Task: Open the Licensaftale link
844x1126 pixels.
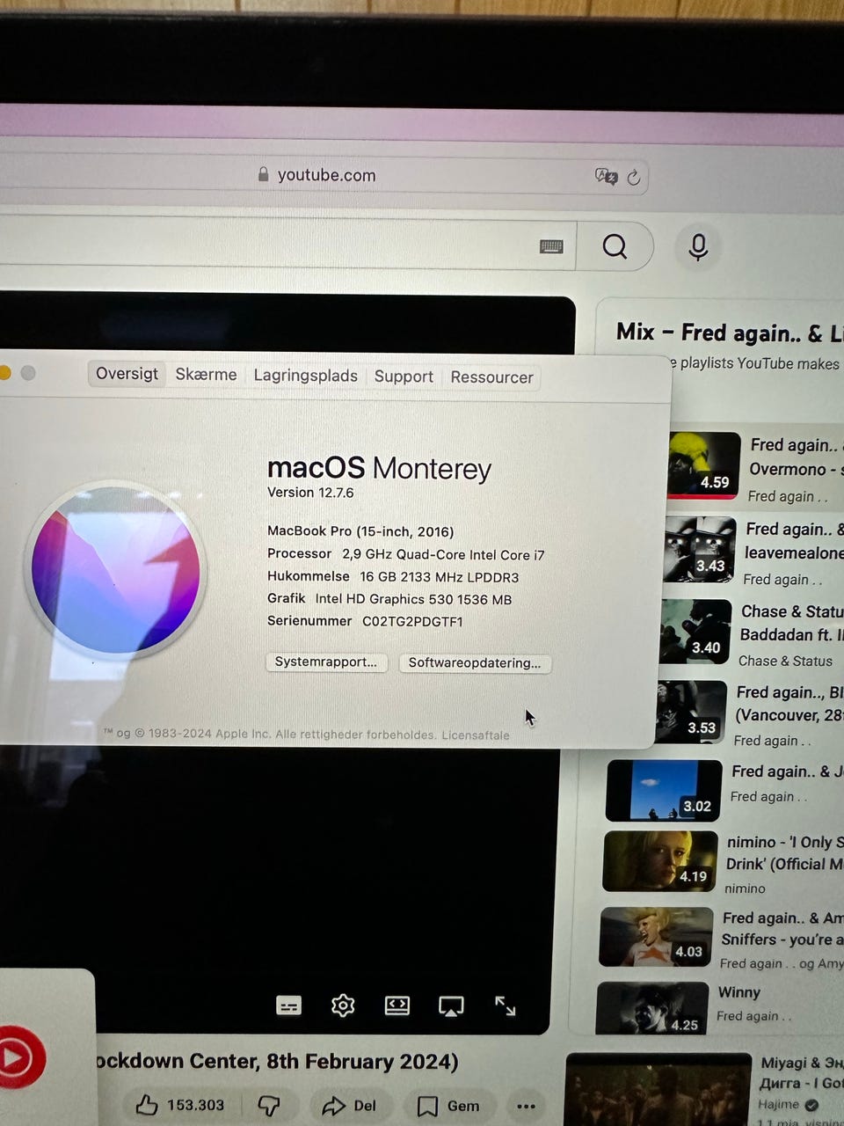Action: tap(475, 735)
